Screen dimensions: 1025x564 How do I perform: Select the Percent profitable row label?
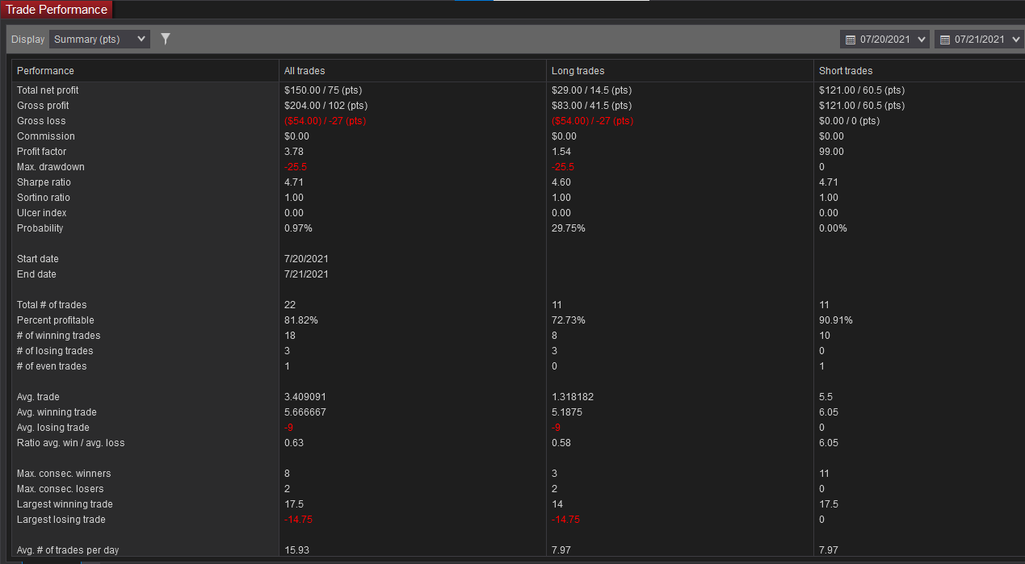56,320
